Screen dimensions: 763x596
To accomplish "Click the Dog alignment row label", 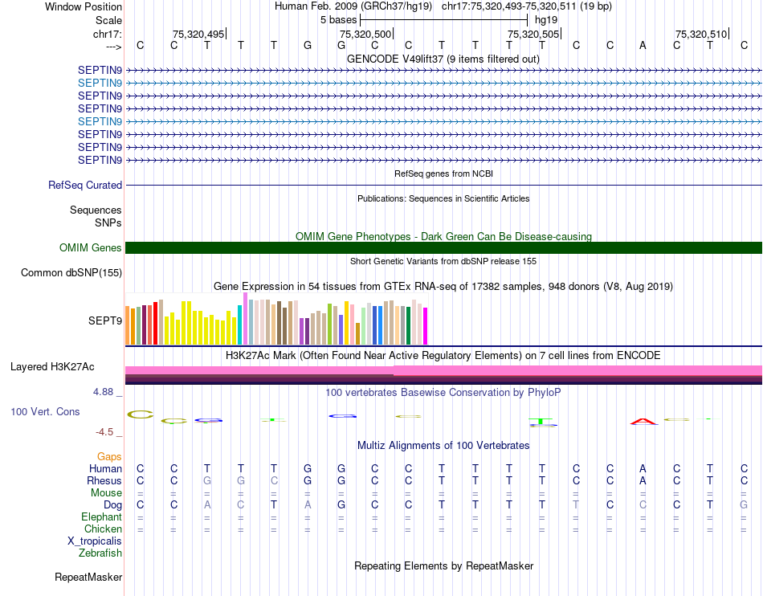I will coord(113,505).
